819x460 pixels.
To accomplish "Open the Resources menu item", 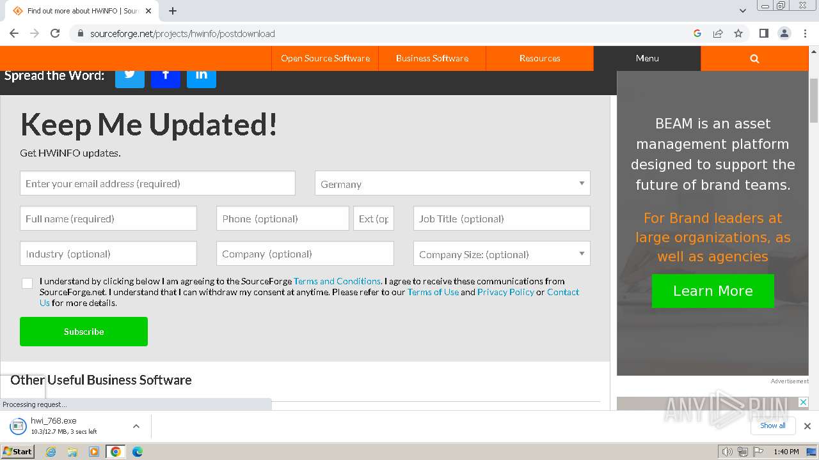I will click(x=540, y=58).
